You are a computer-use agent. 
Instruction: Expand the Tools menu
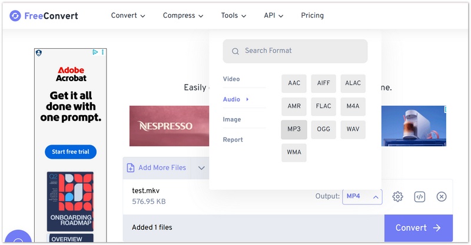(x=233, y=16)
